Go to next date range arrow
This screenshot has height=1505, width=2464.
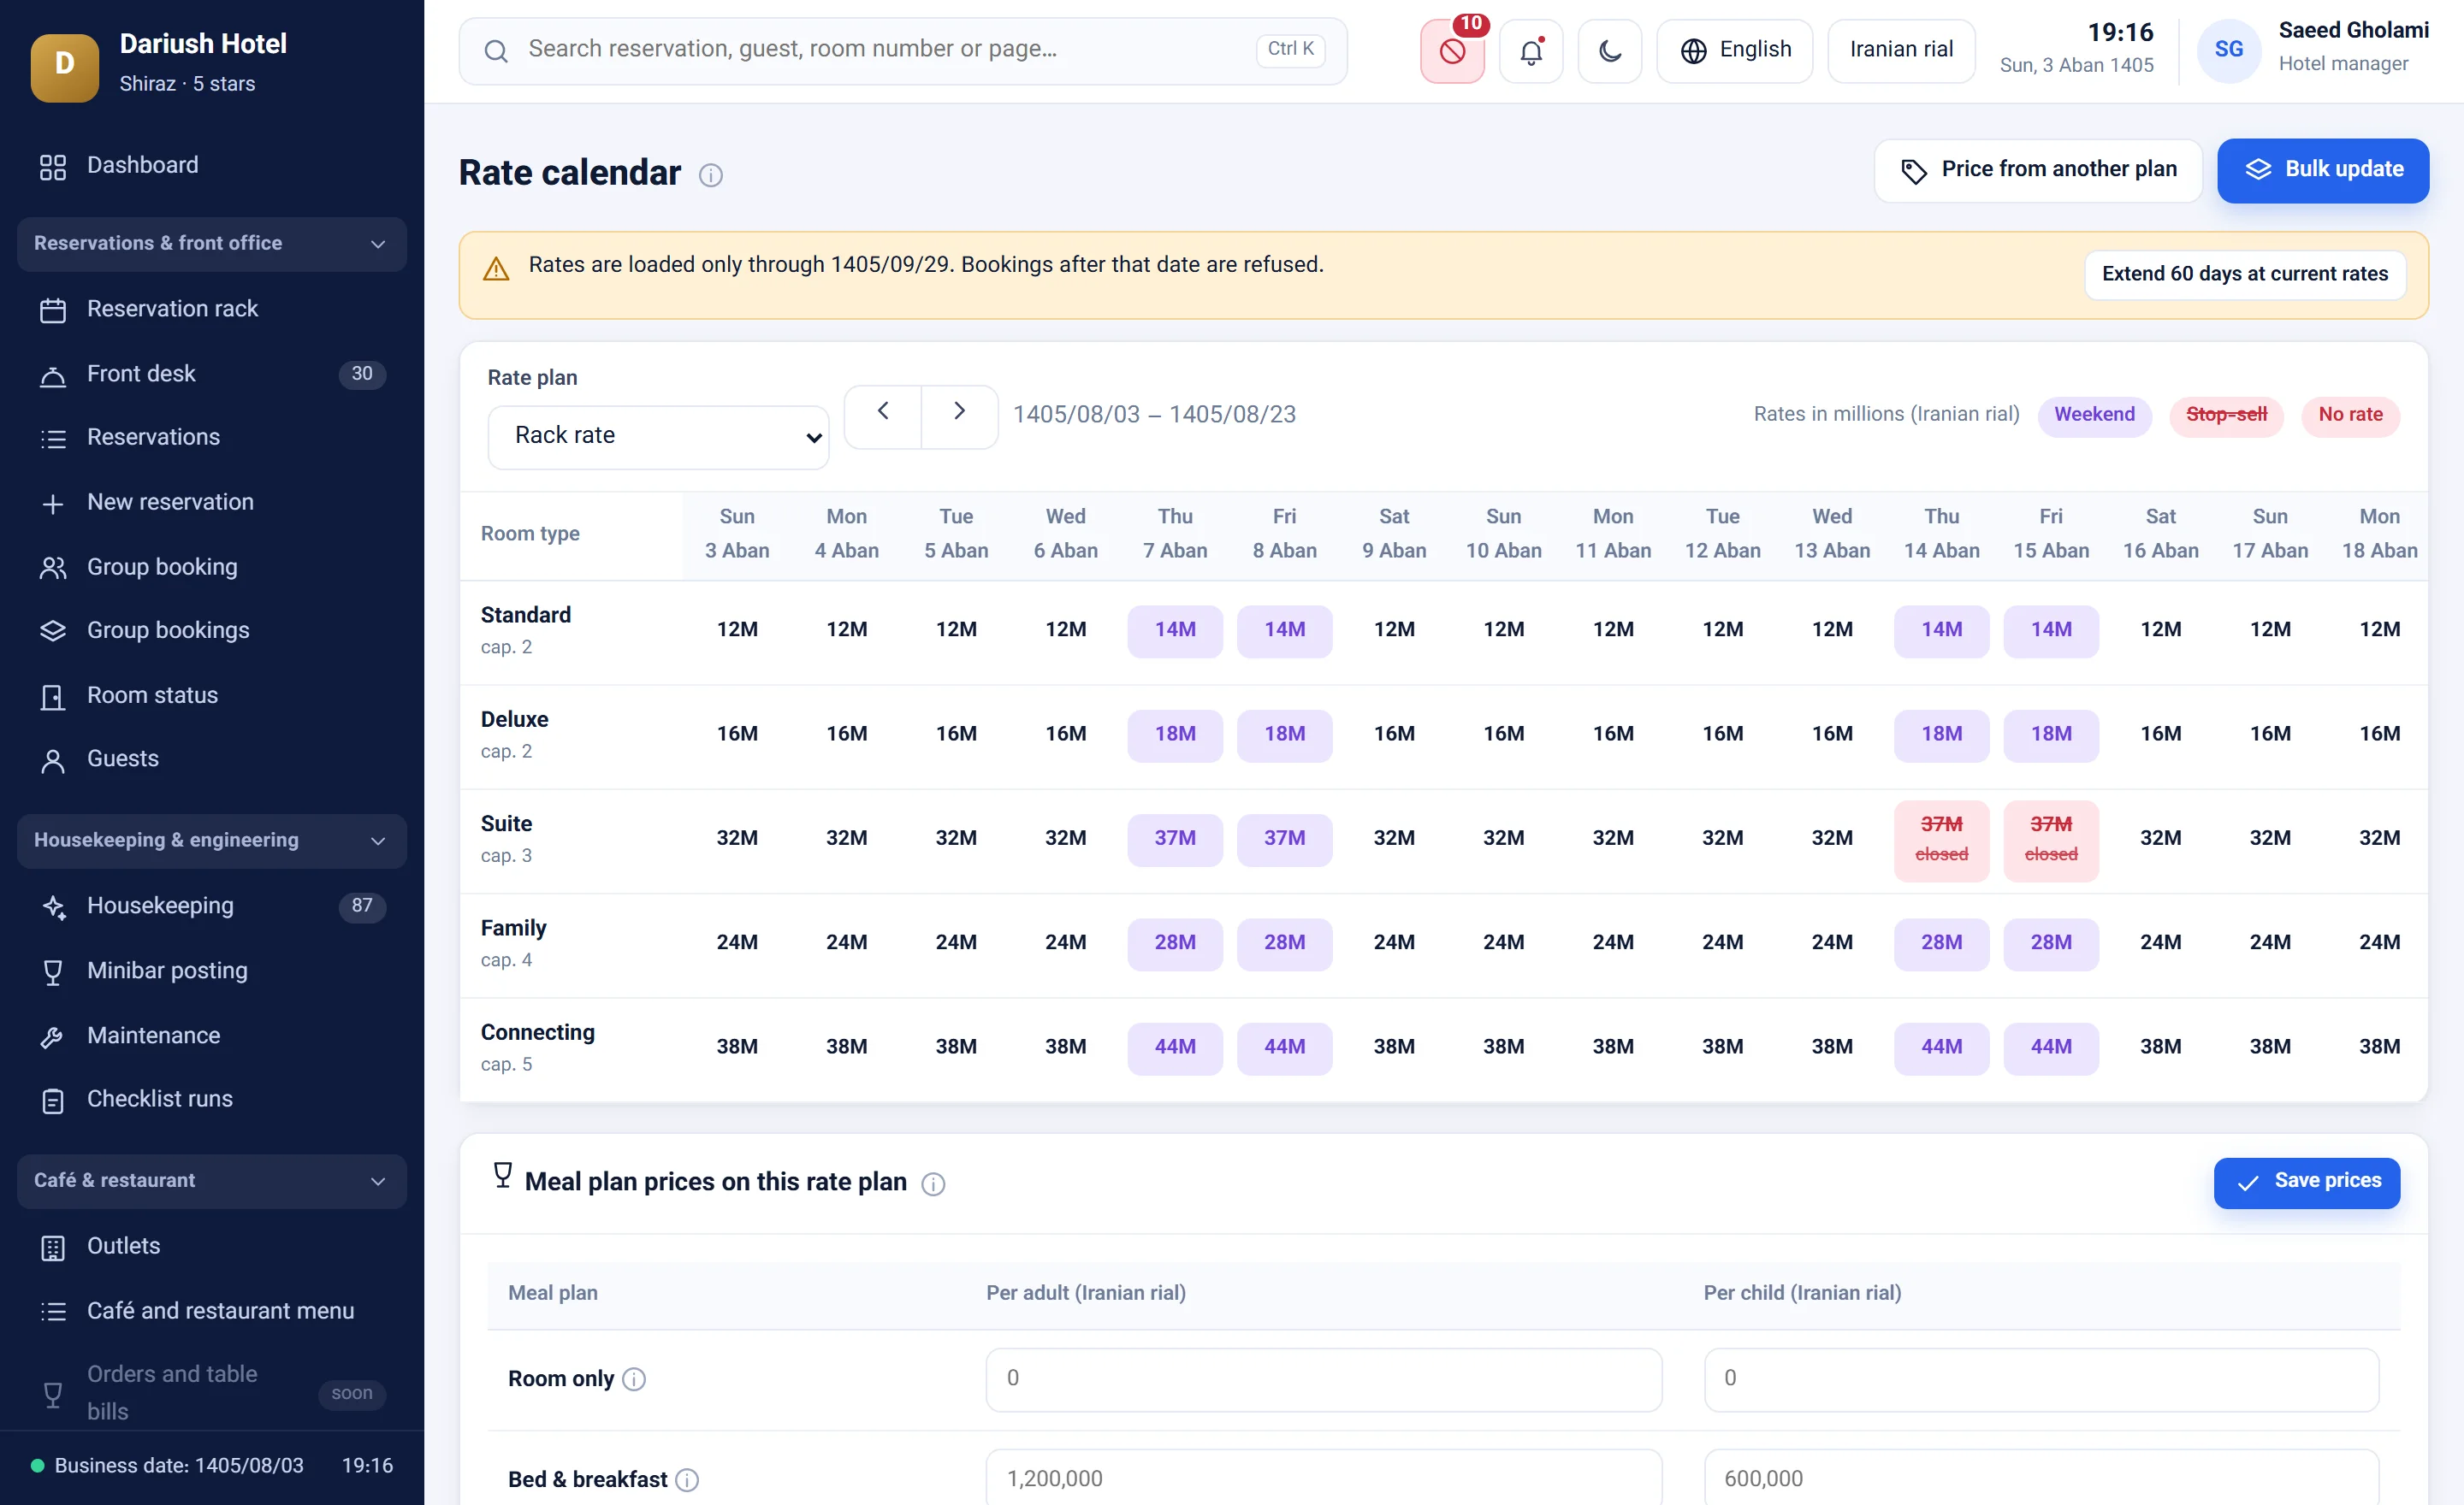coord(959,416)
